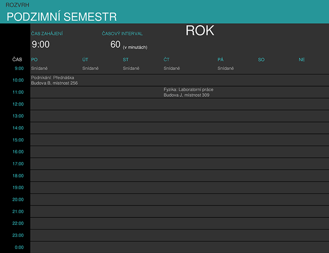Screen dimensions: 329x253
Task: Select the ČT column header
Action: 167,59
